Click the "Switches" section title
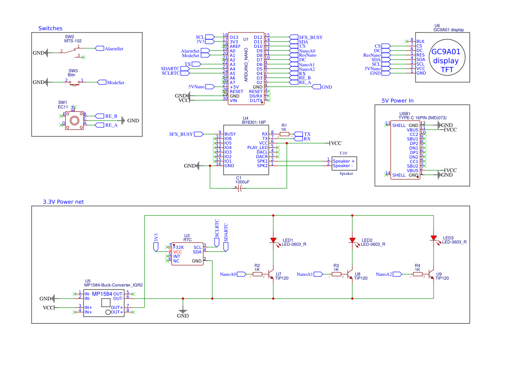This screenshot has height=374, width=528. click(50, 28)
